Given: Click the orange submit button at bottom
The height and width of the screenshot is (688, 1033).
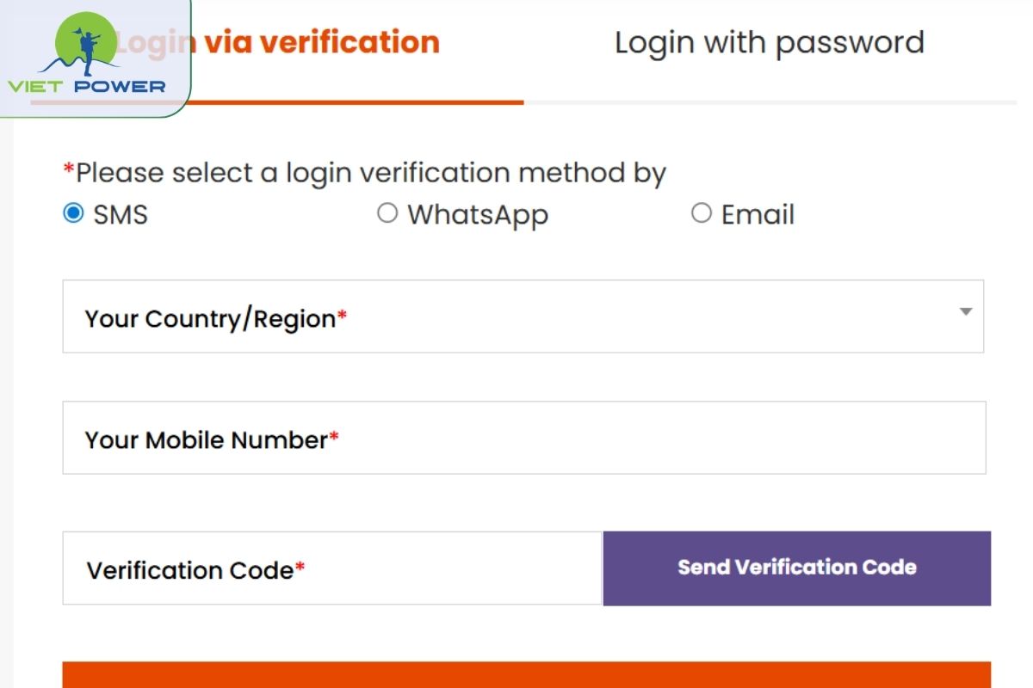Looking at the screenshot, I should pyautogui.click(x=526, y=674).
